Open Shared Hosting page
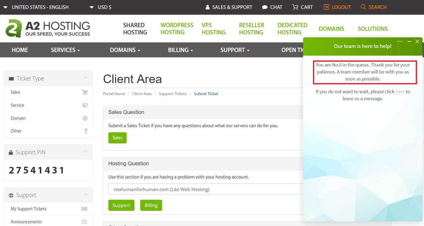Viewport: 424px width, 226px height. [135, 29]
